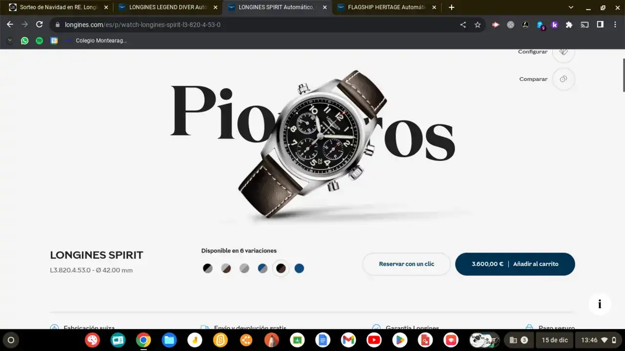Open the WhatsApp bookmark icon
Image resolution: width=625 pixels, height=351 pixels.
click(x=24, y=41)
